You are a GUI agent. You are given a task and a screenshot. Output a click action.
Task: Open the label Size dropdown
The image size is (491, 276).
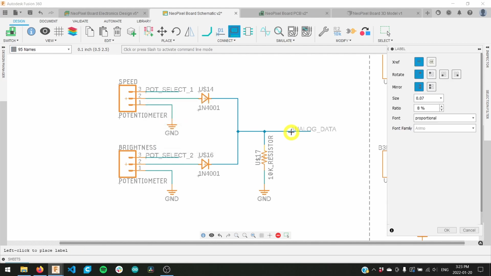[441, 98]
